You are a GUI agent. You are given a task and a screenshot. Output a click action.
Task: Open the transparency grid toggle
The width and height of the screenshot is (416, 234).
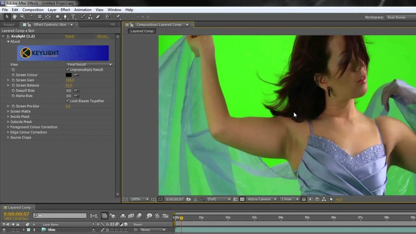[242, 199]
